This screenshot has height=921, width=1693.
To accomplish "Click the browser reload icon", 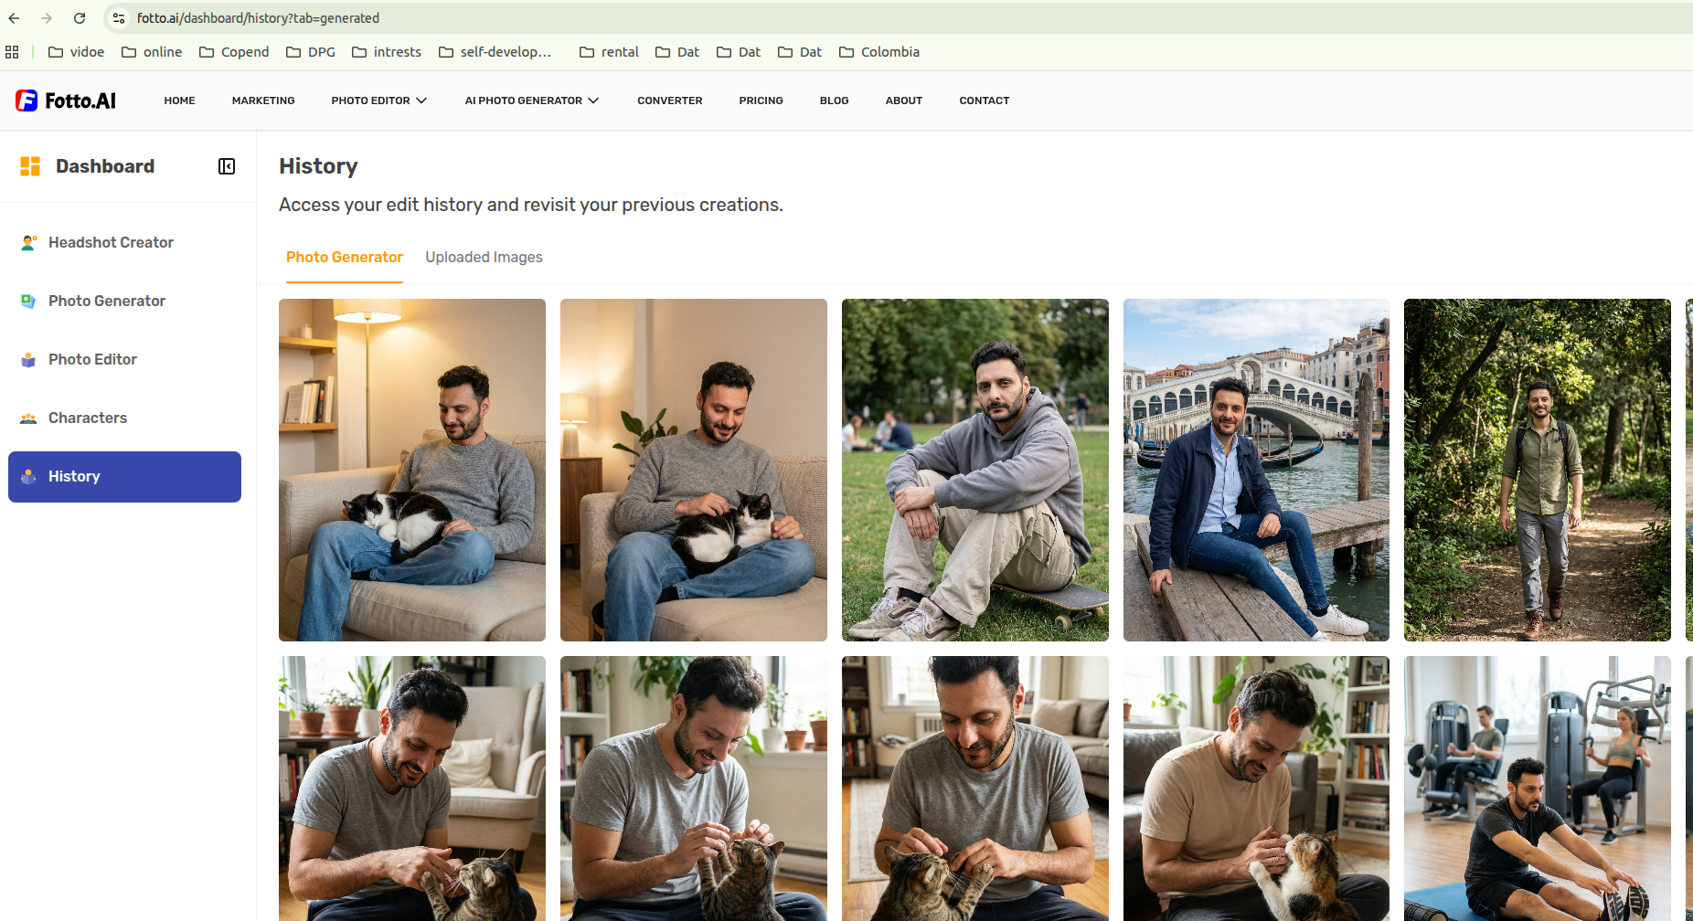I will point(80,17).
